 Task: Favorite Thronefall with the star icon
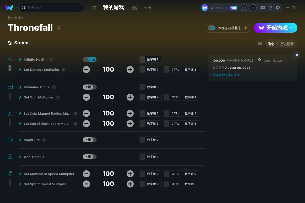(59, 27)
